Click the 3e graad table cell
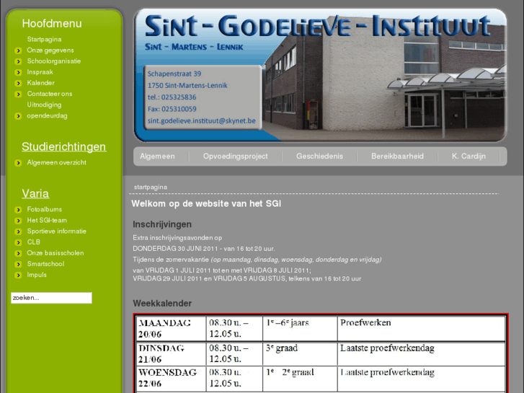Viewport: 524px width, 393px height. [x=300, y=354]
